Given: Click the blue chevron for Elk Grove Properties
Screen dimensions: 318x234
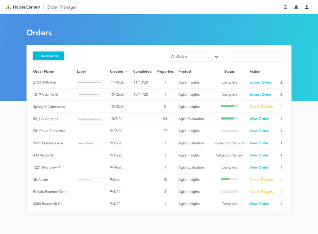Looking at the screenshot, I should [x=281, y=131].
